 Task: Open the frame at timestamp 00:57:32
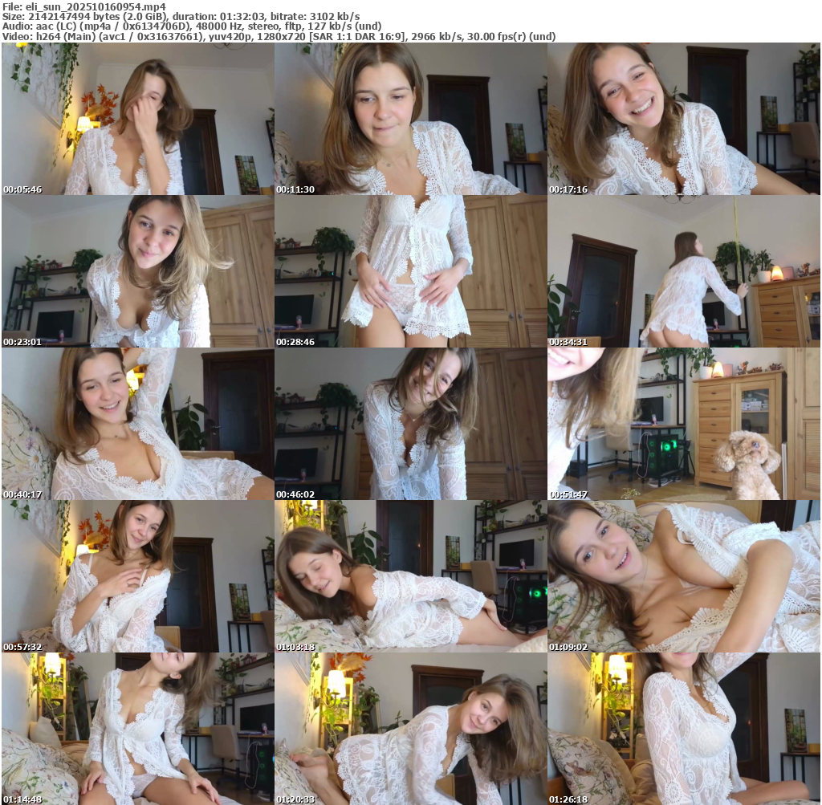pos(137,576)
